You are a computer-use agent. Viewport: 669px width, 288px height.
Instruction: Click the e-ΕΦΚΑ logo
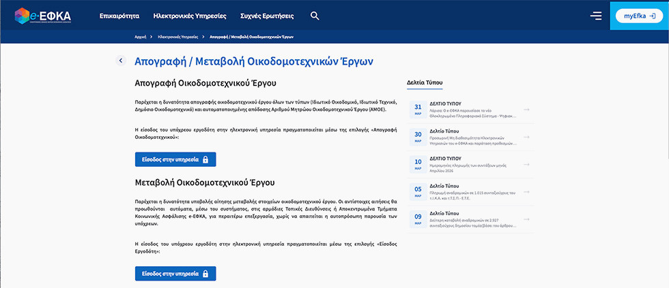42,15
